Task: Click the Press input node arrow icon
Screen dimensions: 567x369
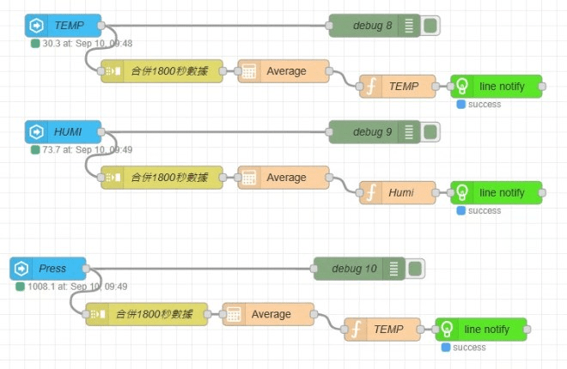Action: pyautogui.click(x=21, y=269)
